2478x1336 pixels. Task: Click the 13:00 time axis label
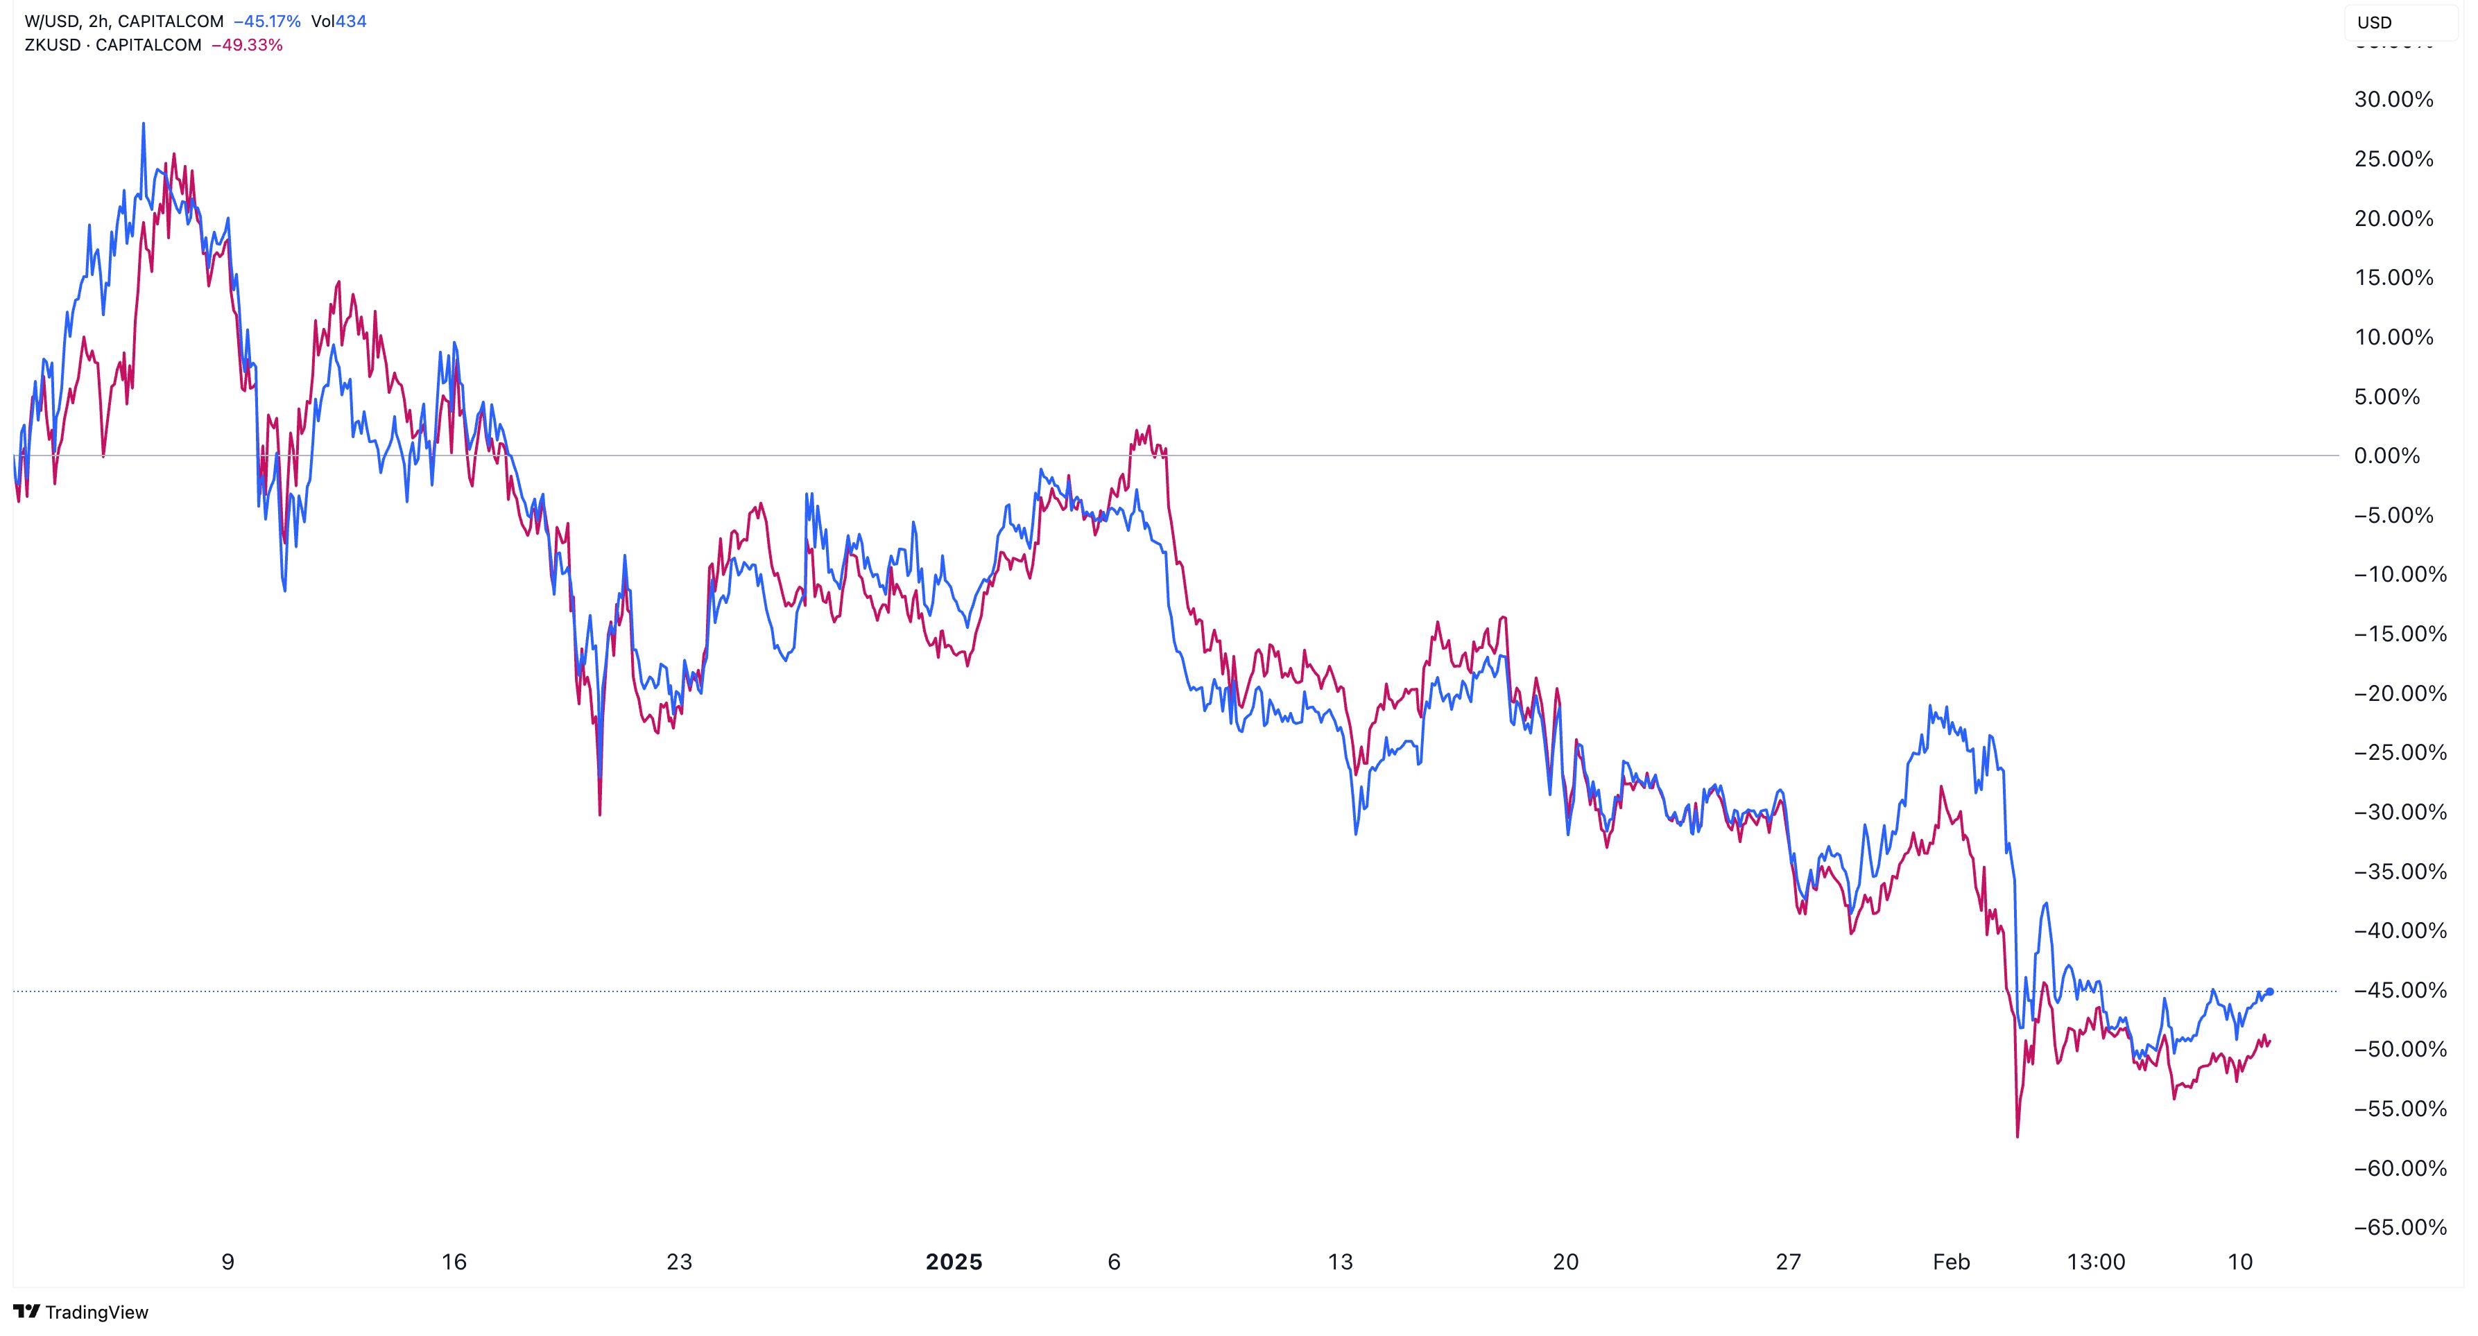click(x=2096, y=1262)
